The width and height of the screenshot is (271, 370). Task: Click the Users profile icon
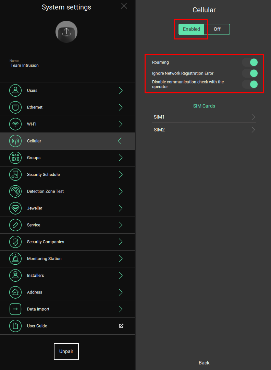[x=15, y=90]
